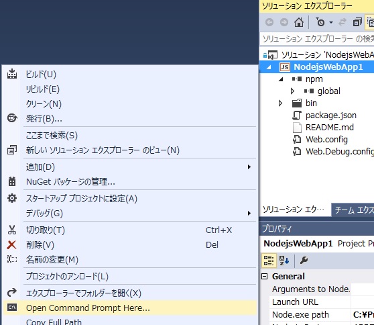Collapse the npm node
Image resolution: width=374 pixels, height=325 pixels.
click(x=281, y=79)
